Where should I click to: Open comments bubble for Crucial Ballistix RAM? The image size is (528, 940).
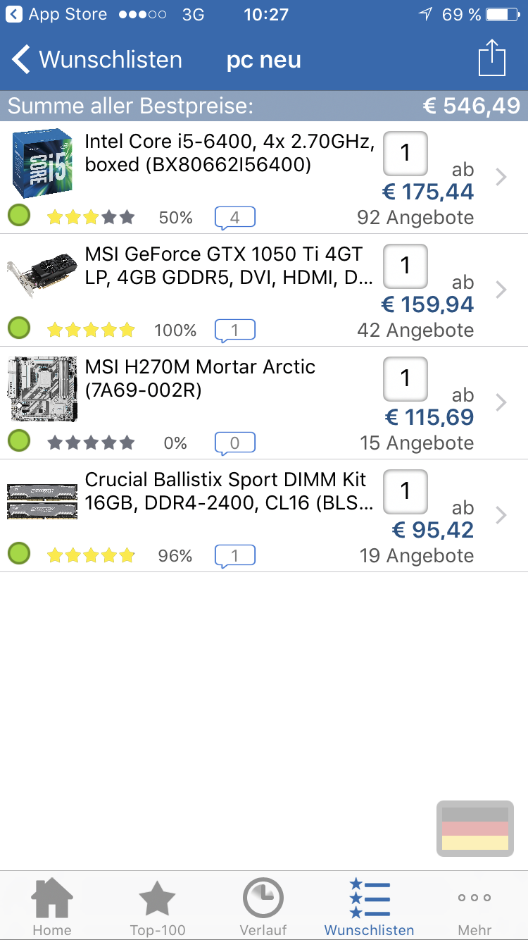tap(234, 556)
